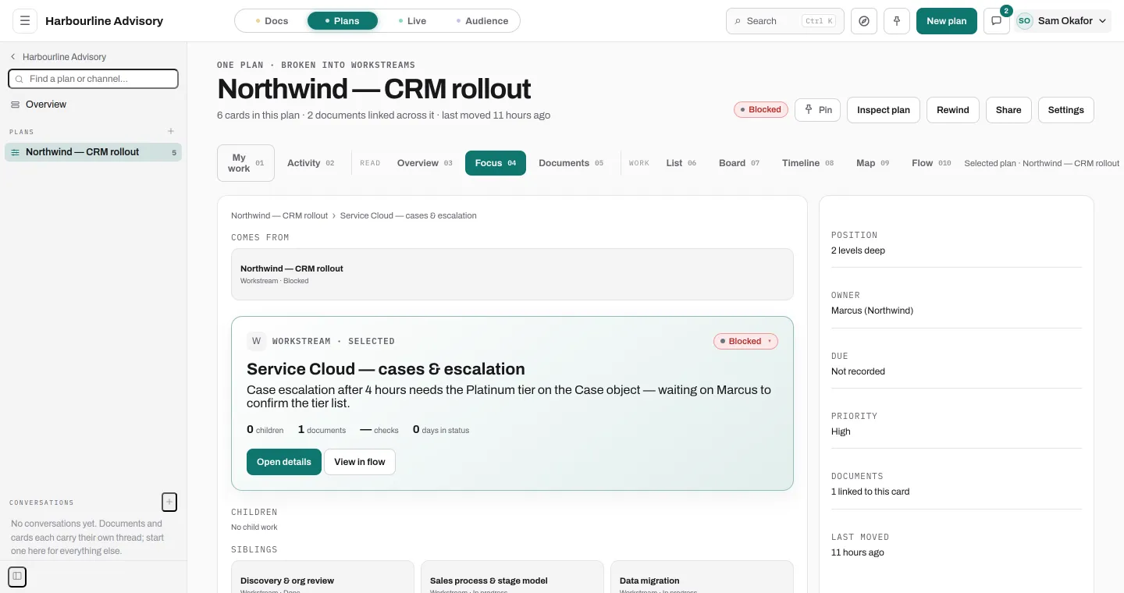Click the owner value Marcus (Northwind)
The image size is (1124, 593).
[872, 311]
